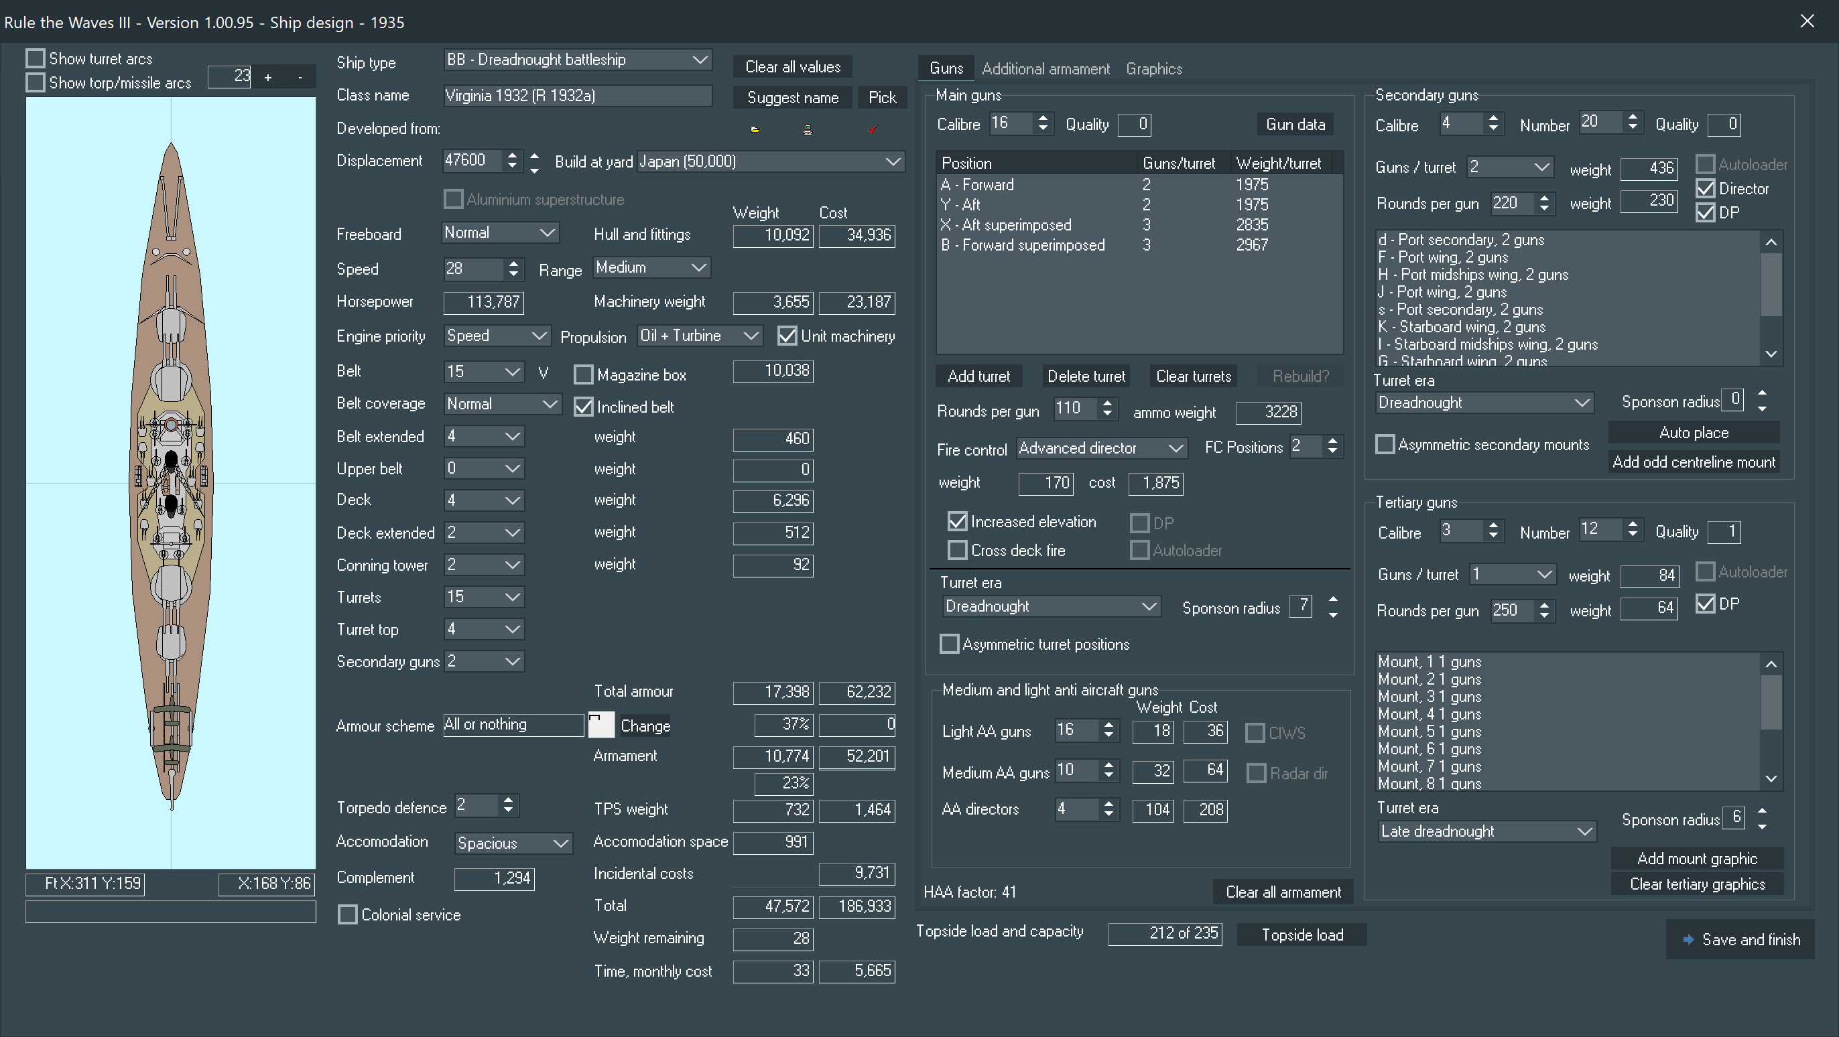
Task: Click the white armour scheme swatch box
Action: 600,725
